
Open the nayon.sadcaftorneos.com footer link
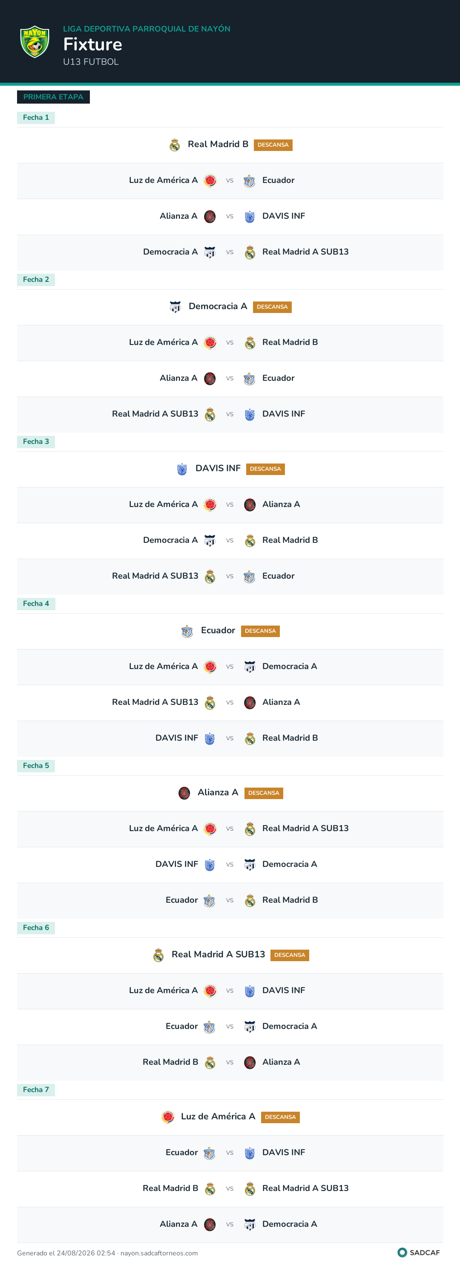[x=159, y=1253]
